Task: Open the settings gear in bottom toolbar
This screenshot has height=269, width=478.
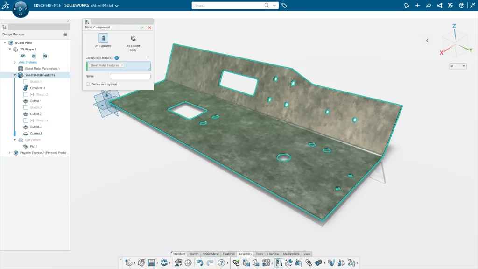Action: (x=188, y=263)
